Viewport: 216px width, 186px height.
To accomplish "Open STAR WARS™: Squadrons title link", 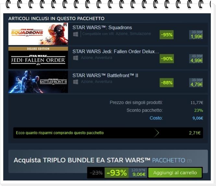I will (x=102, y=28).
